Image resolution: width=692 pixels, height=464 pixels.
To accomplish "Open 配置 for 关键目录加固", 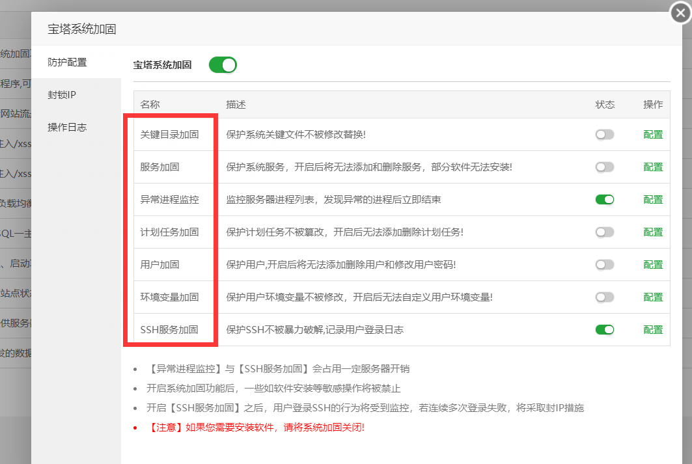I will (x=653, y=135).
